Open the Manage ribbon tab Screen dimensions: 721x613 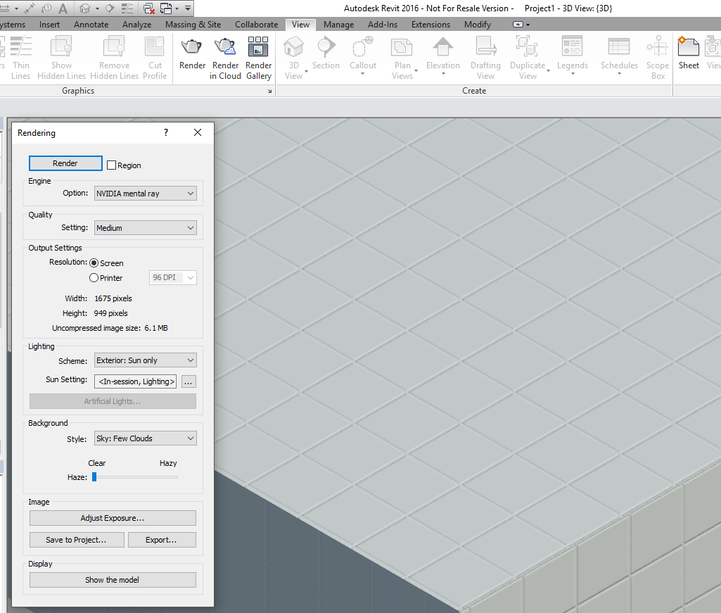pos(338,25)
